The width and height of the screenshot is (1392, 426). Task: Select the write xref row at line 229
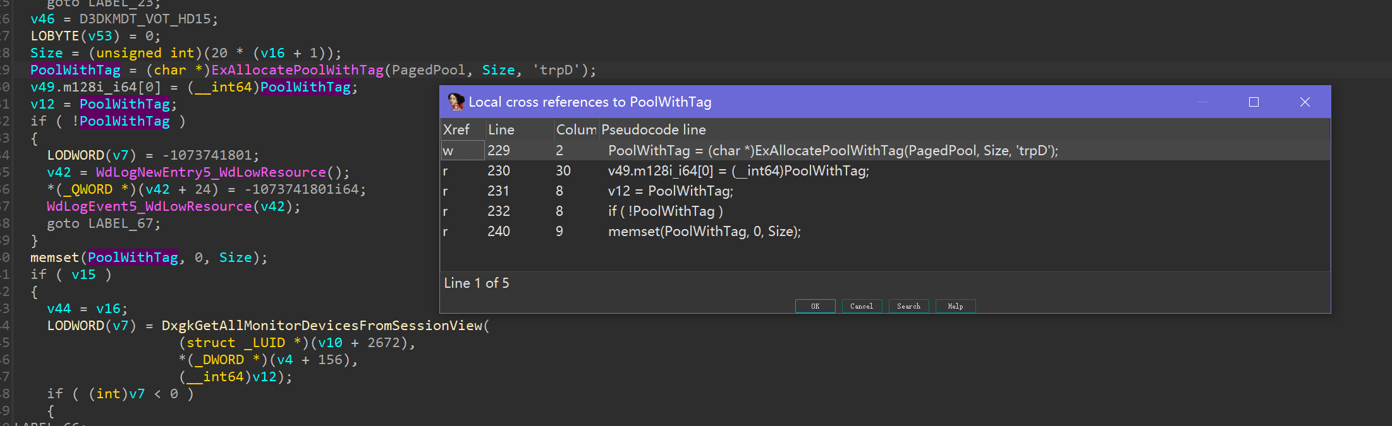[832, 150]
